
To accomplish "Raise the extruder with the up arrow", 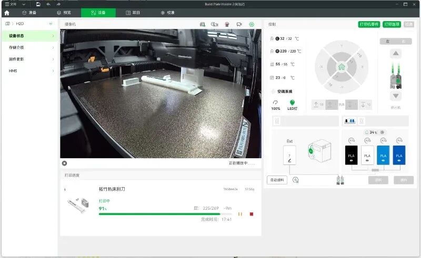I will (396, 54).
